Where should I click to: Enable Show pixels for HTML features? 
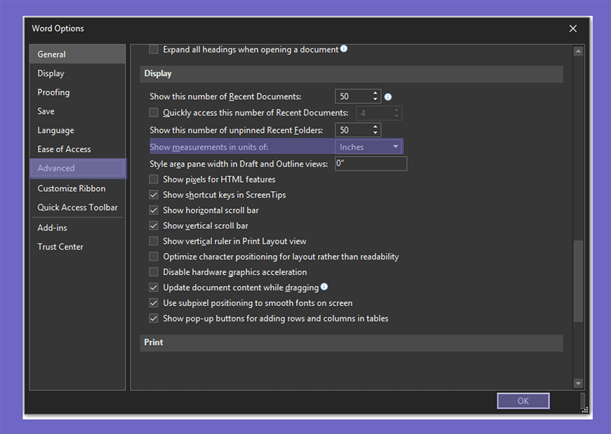[x=153, y=180]
